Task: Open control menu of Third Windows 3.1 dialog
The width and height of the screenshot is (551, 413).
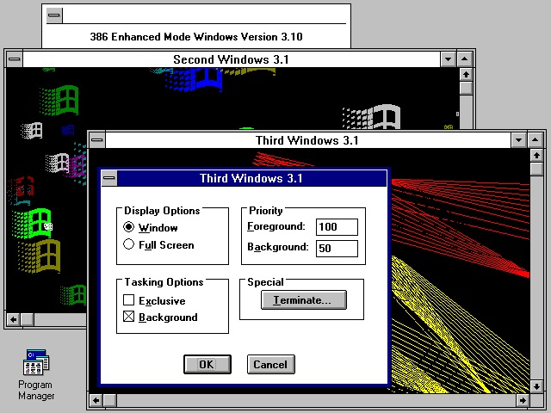Action: click(108, 178)
